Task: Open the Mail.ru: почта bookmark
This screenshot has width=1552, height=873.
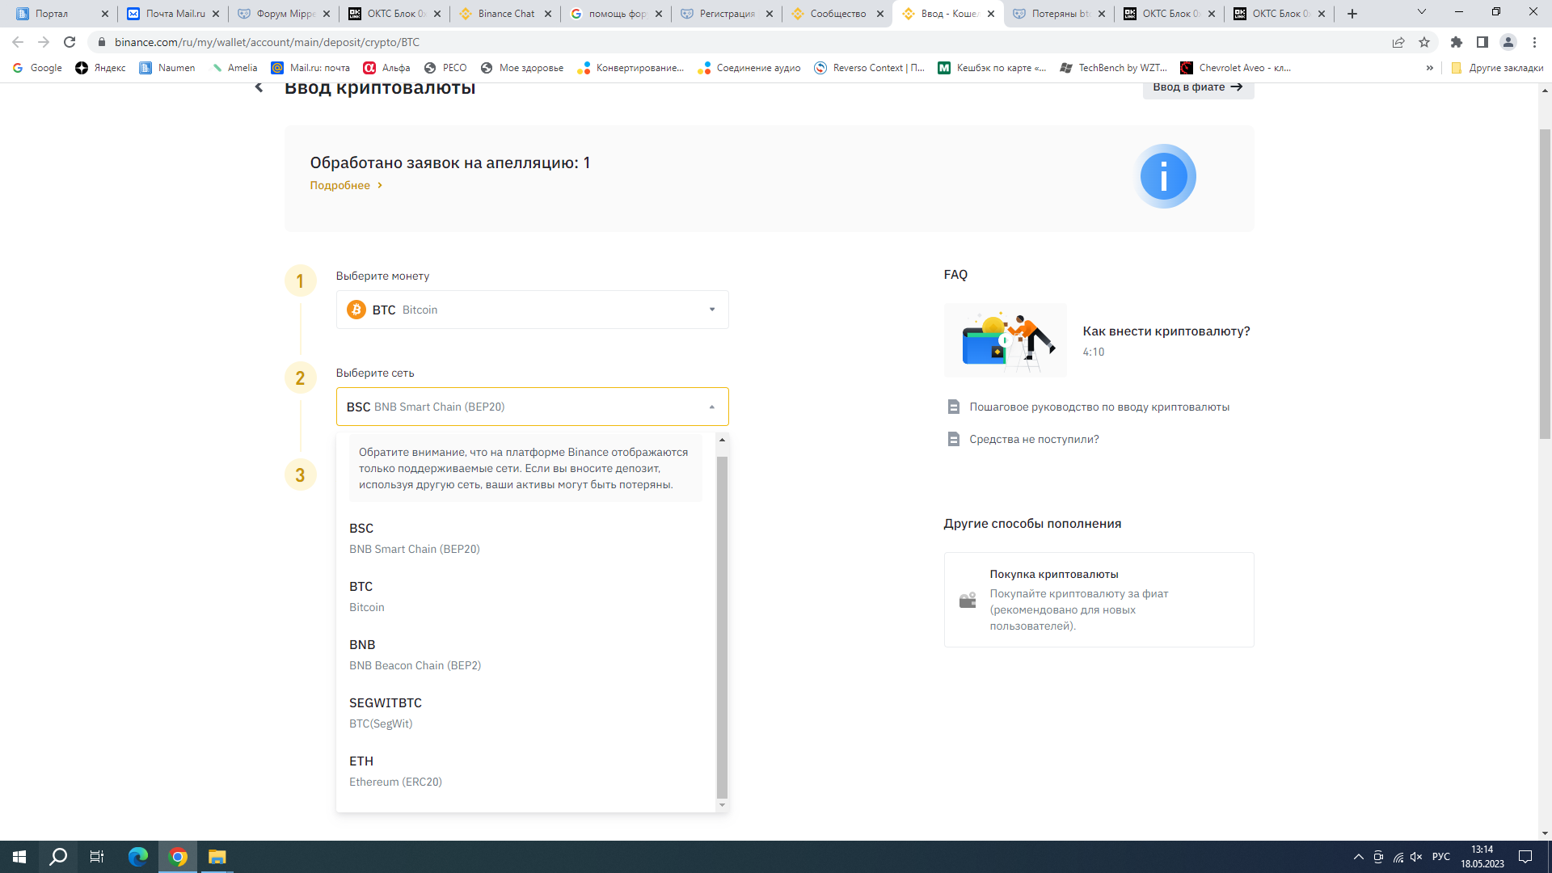Action: click(310, 68)
